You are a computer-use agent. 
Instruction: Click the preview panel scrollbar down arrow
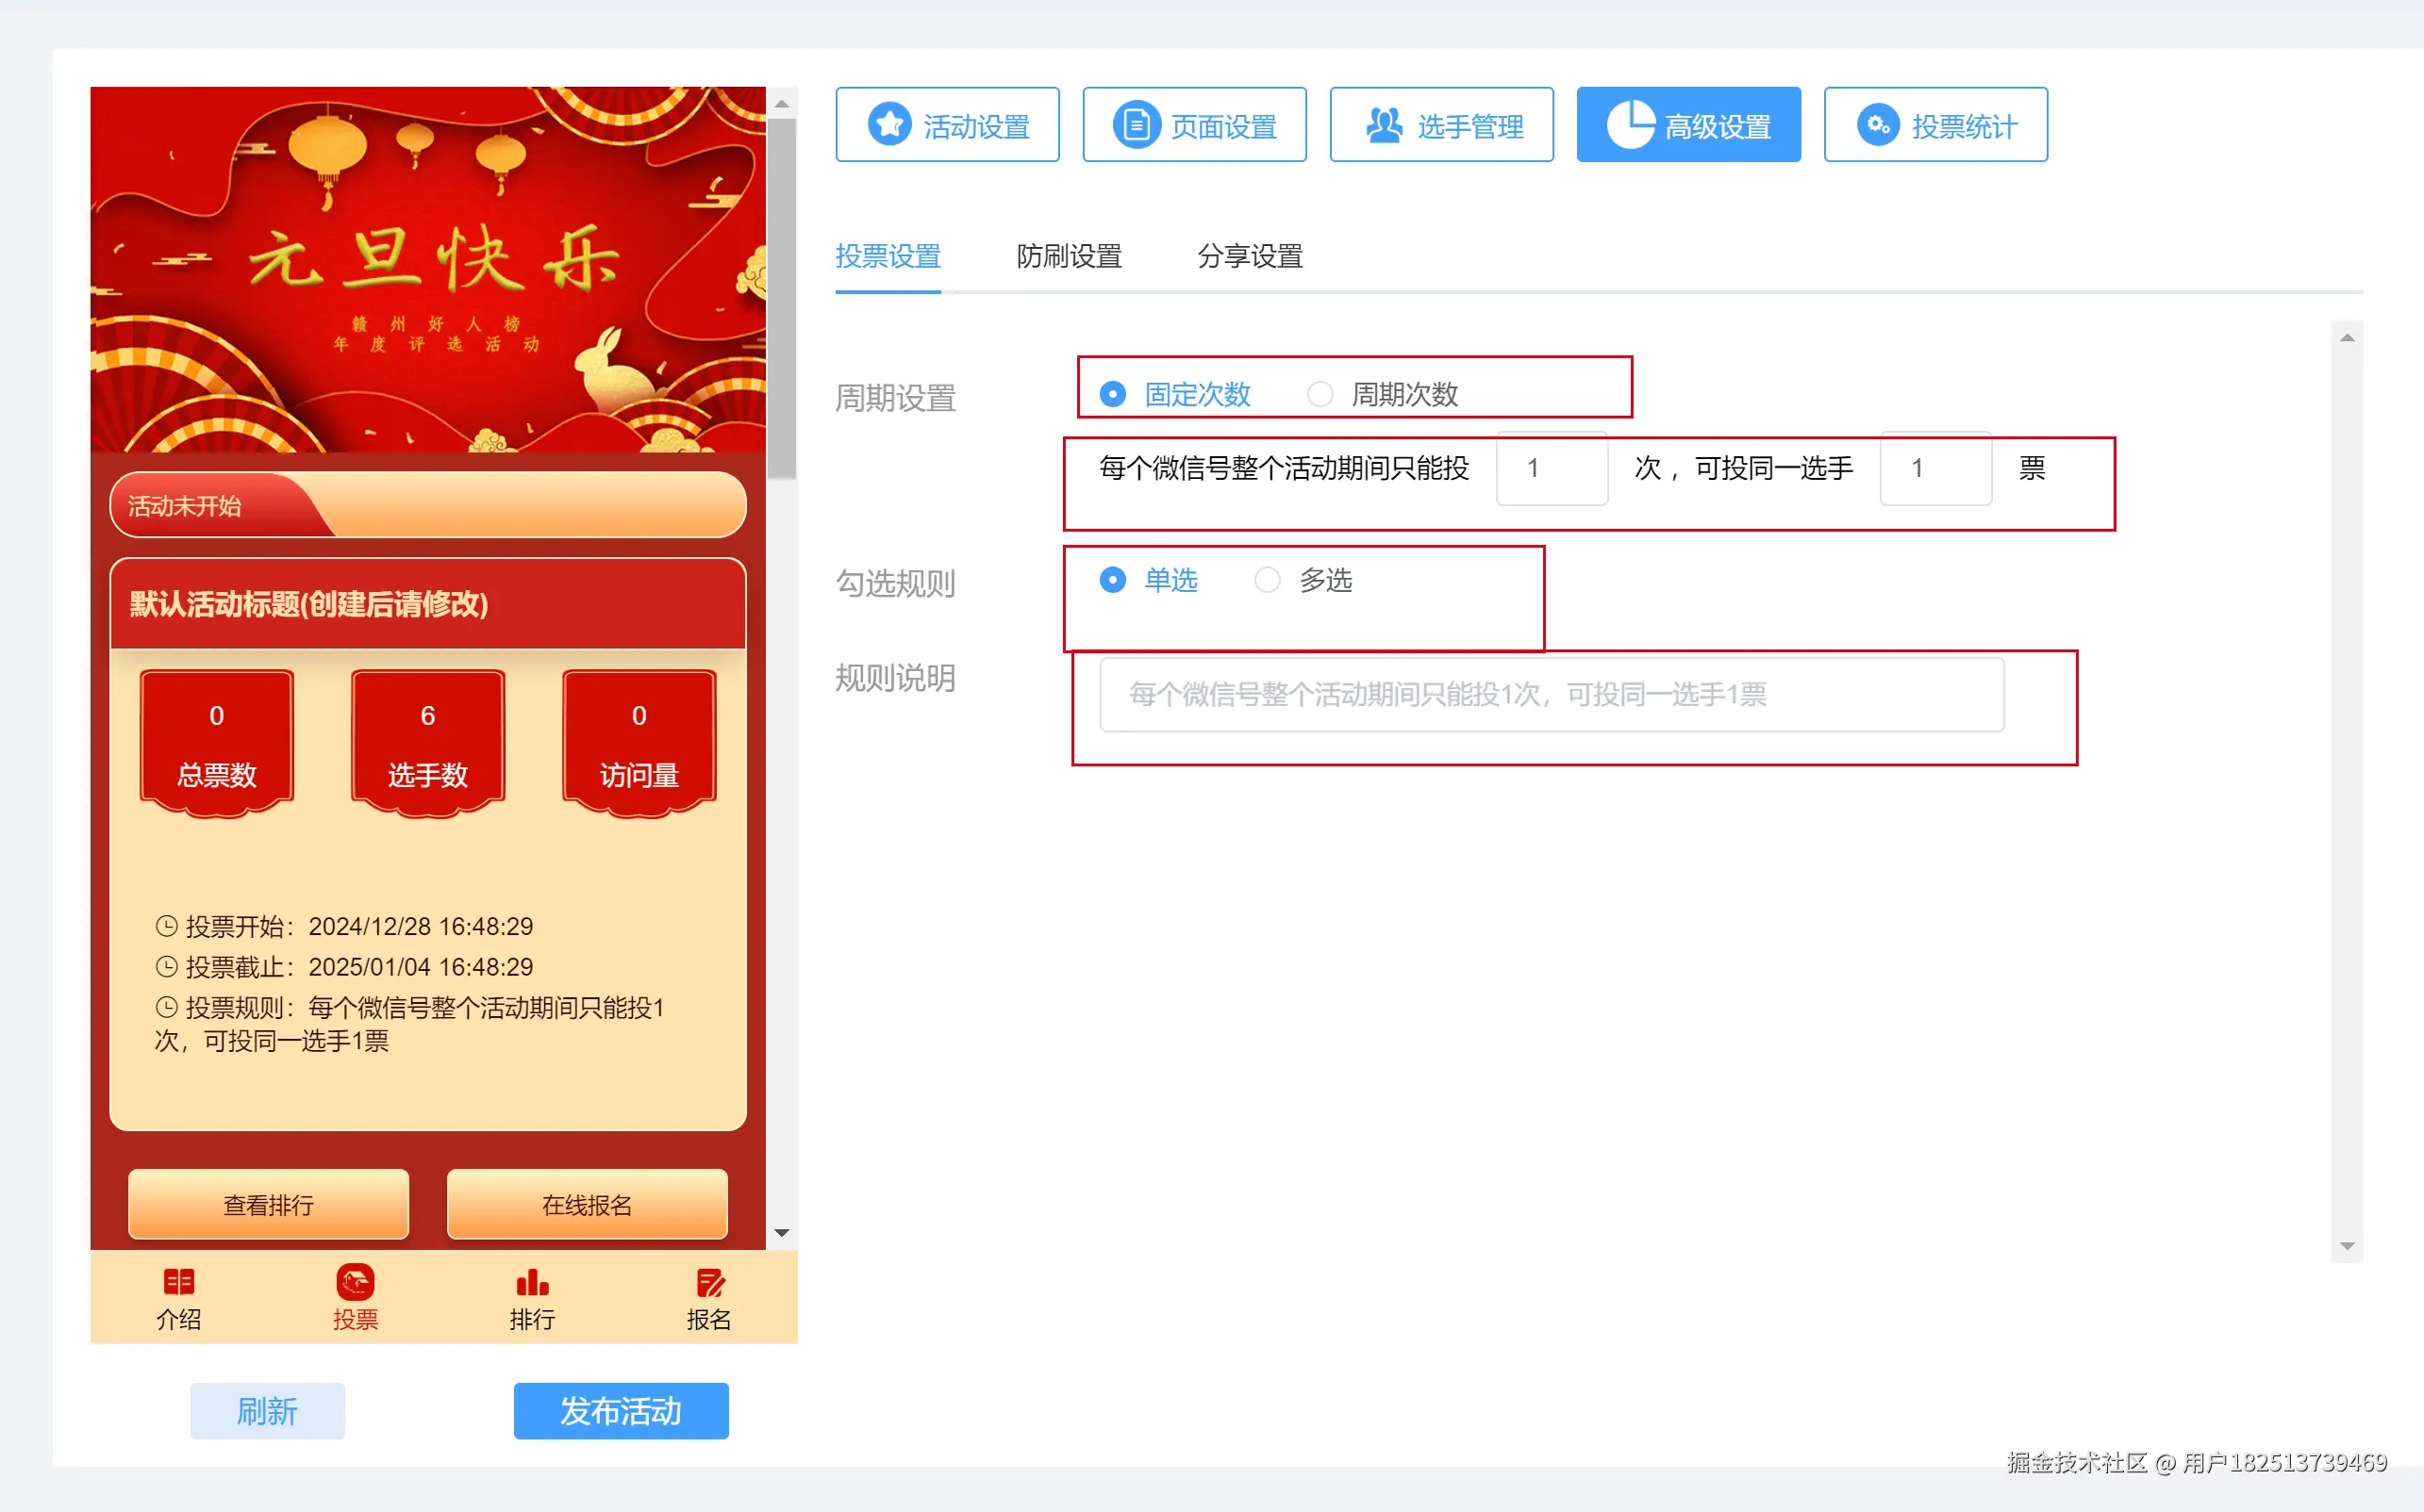pos(782,1233)
